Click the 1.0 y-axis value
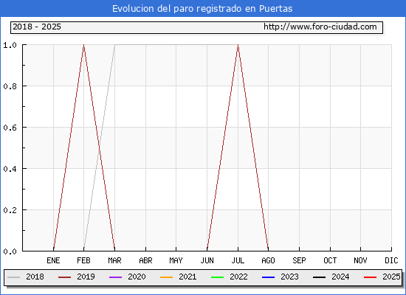 click(x=10, y=45)
